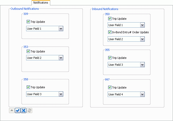The image size is (173, 121).
Task: Open User Field 3 dropdown in outbound 358
Action: [x=61, y=94]
